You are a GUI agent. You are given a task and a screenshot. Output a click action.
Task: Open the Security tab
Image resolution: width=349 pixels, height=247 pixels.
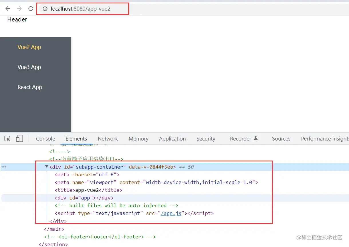coord(206,139)
